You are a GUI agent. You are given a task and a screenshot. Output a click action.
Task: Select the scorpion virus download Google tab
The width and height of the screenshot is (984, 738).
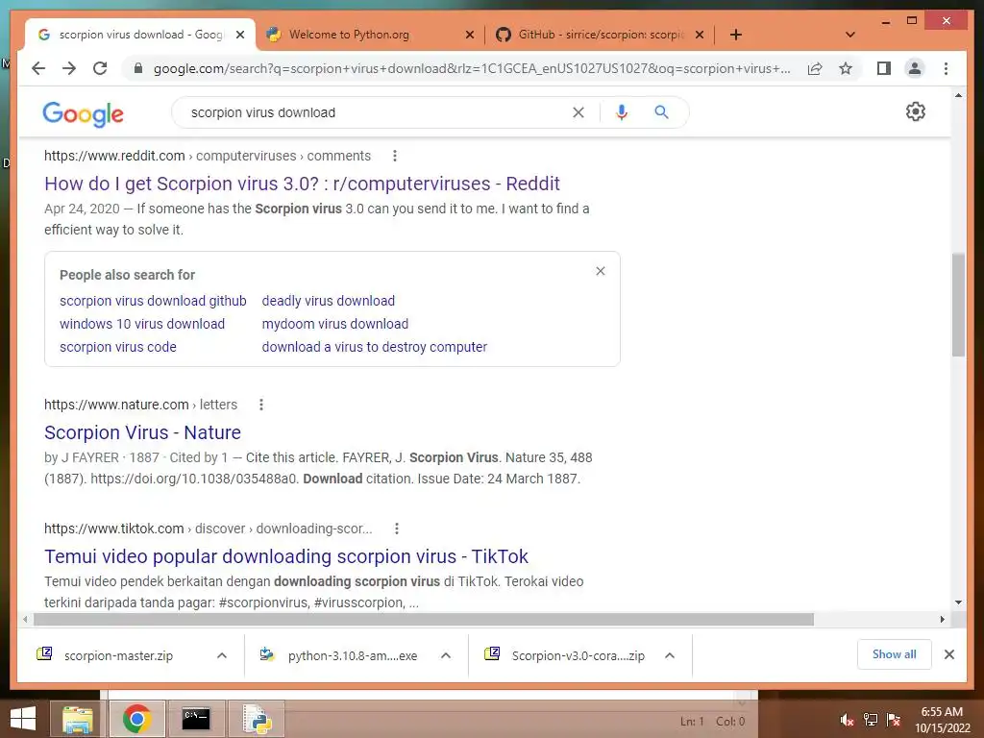(x=140, y=35)
